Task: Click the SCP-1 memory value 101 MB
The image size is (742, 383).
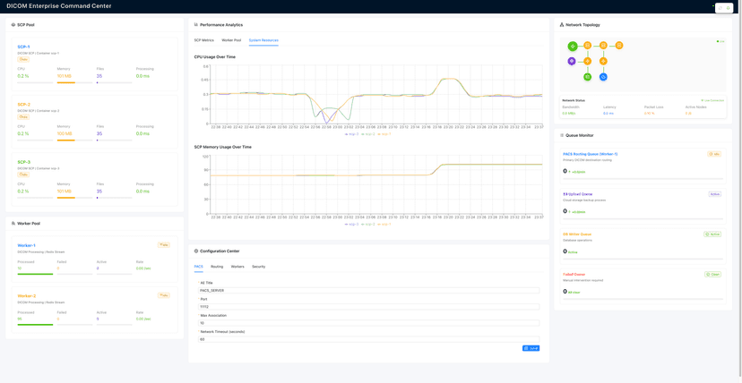Action: point(65,75)
